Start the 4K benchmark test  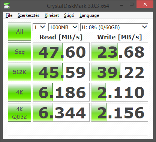tap(19, 92)
